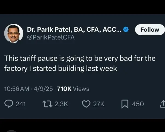
Task: Click the 241 replies count
Action: [x=21, y=104]
